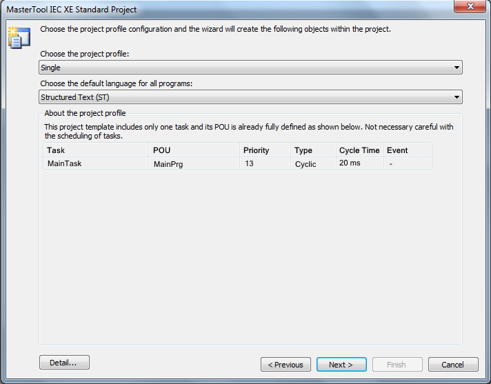Close the Standard Project dialog

point(470,7)
